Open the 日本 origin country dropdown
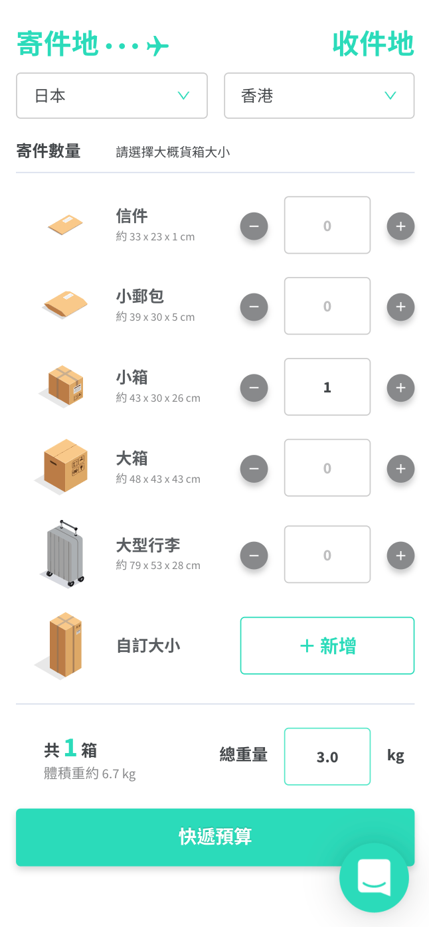 point(112,96)
